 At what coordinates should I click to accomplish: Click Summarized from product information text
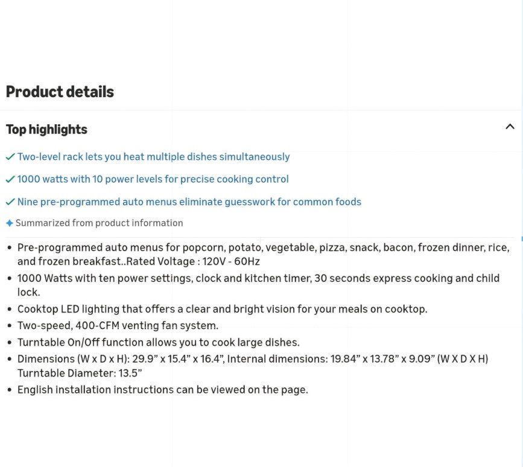[100, 223]
